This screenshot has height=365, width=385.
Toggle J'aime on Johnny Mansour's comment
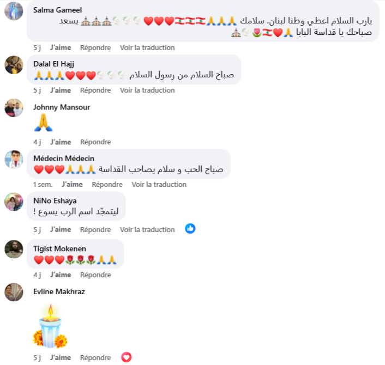pos(61,142)
